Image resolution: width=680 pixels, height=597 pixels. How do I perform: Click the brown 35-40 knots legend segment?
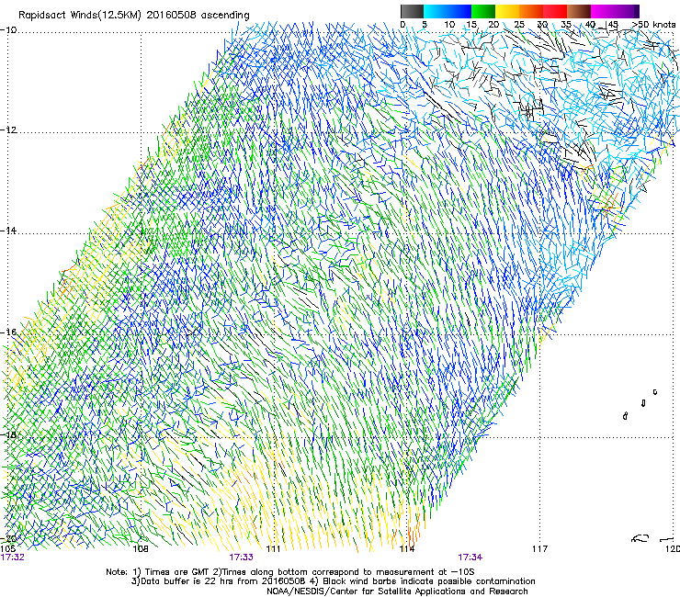coord(579,11)
